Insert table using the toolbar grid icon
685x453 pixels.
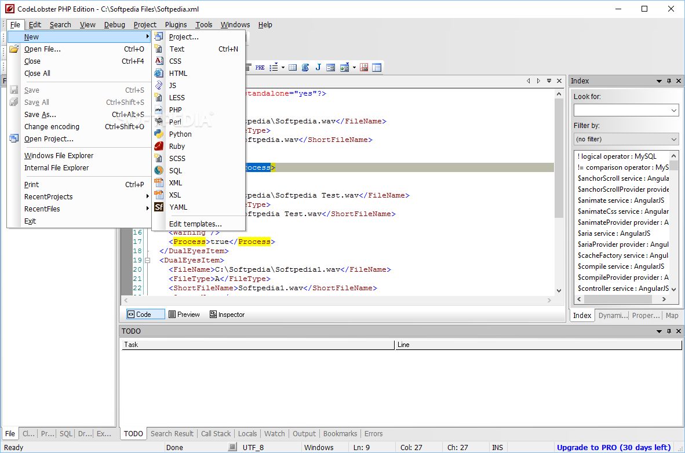coord(293,67)
